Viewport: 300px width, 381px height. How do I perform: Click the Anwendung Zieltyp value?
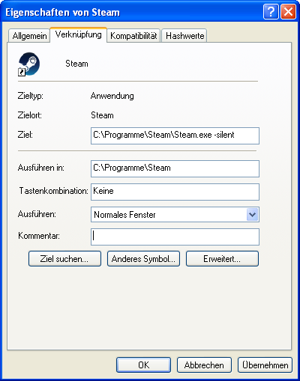(112, 96)
